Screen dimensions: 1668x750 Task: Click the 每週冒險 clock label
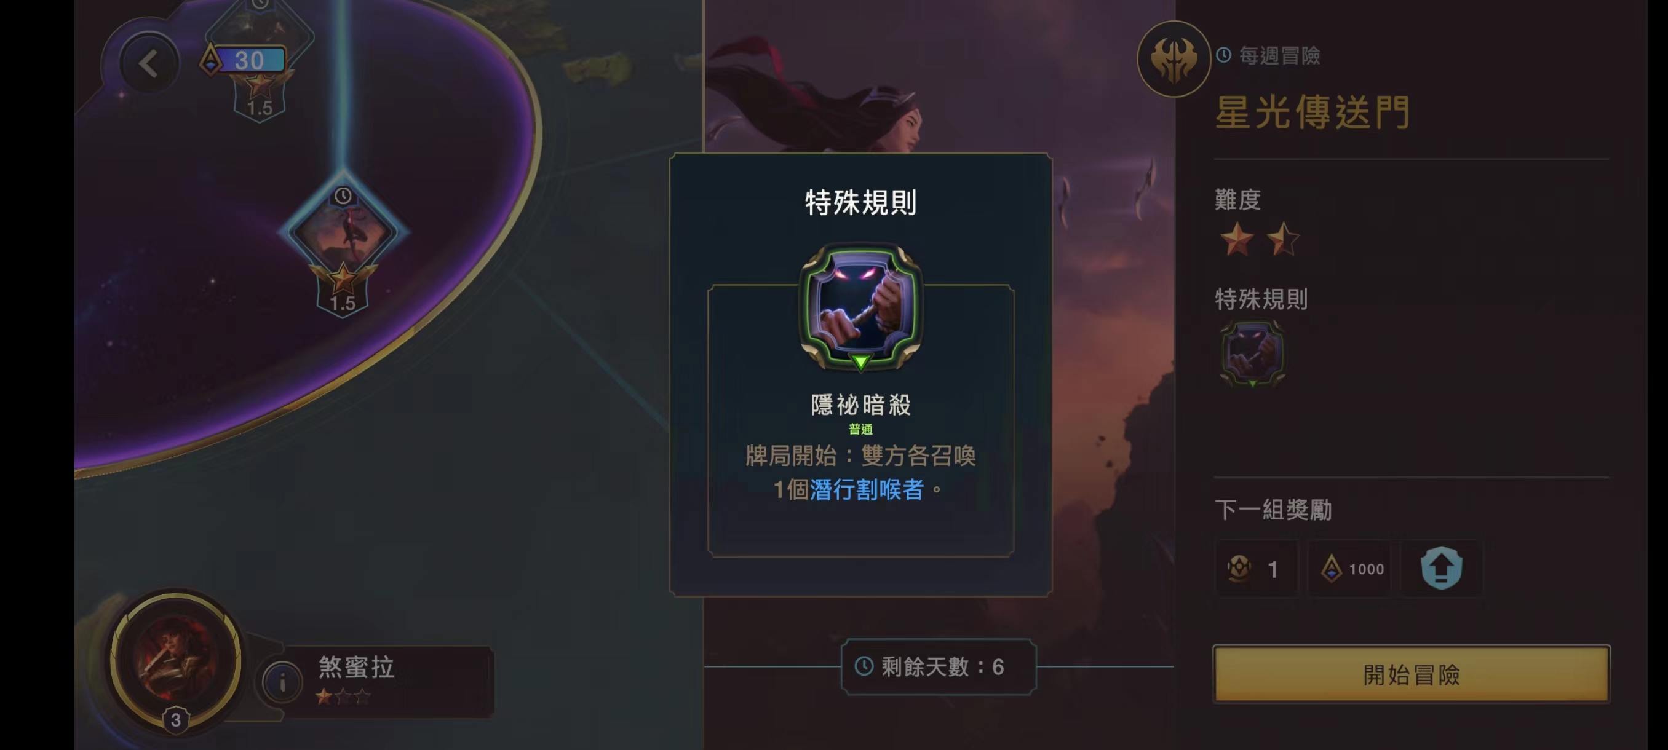point(1268,56)
